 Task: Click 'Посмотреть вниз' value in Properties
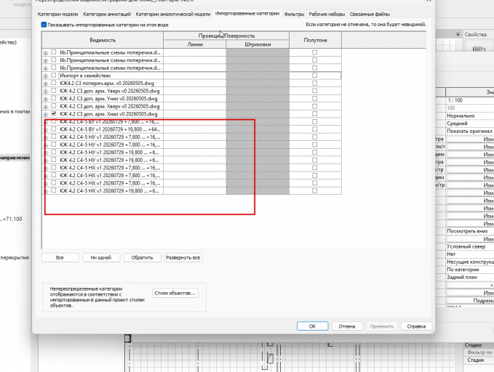click(467, 231)
